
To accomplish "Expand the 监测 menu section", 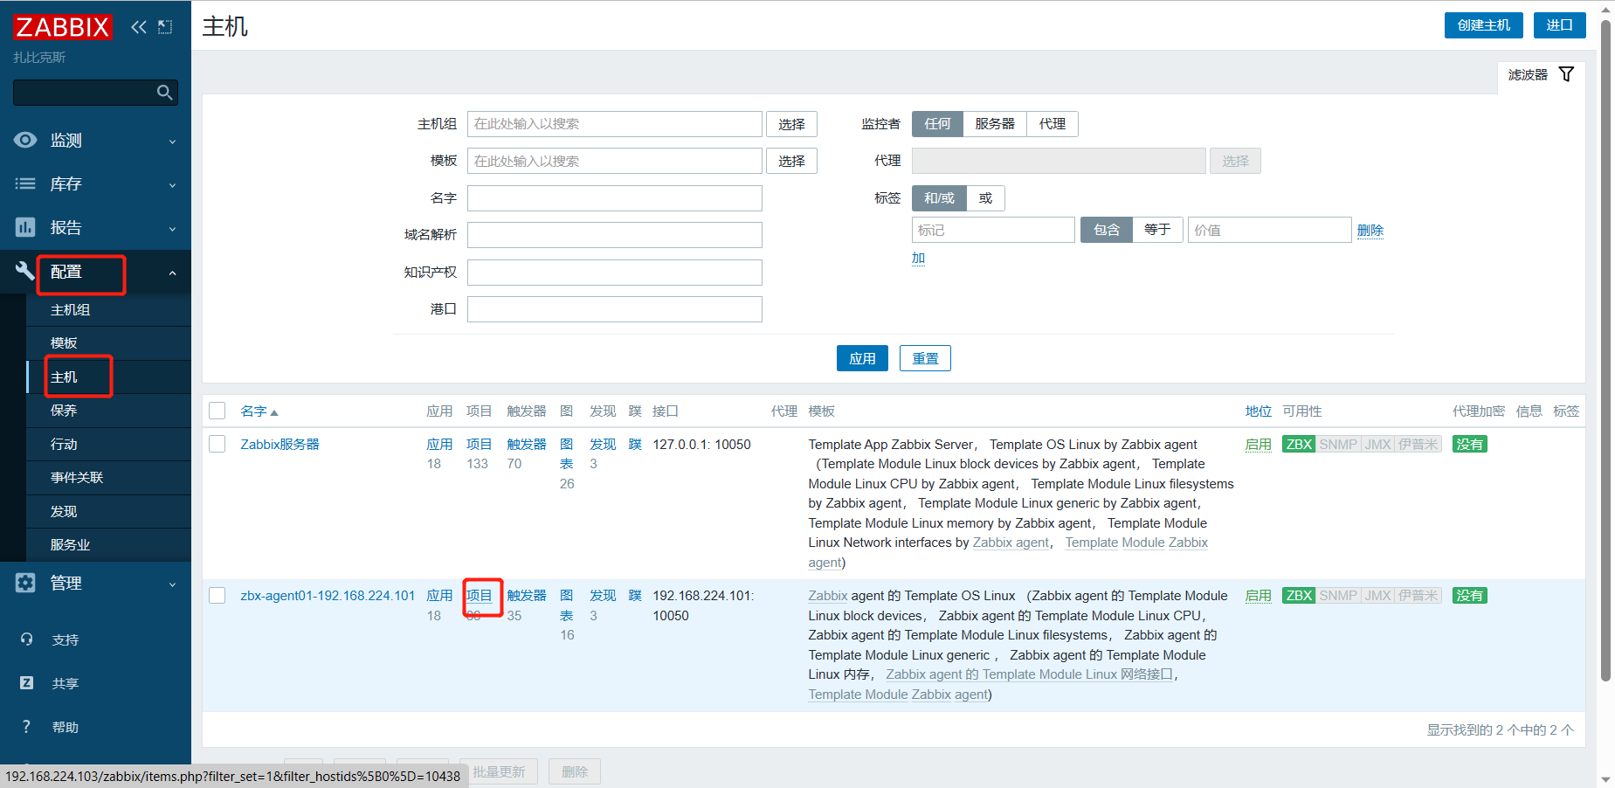I will click(x=95, y=140).
